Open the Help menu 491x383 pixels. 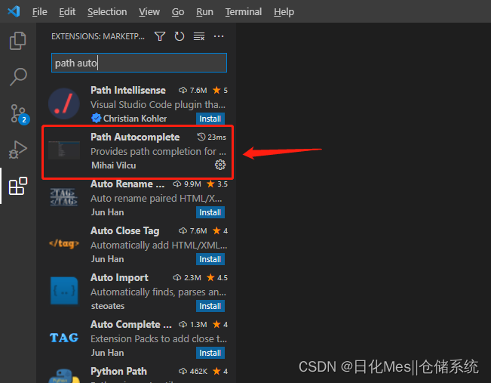pos(284,12)
